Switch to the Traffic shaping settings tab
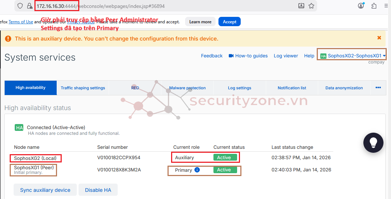The height and width of the screenshot is (199, 391). click(x=83, y=88)
